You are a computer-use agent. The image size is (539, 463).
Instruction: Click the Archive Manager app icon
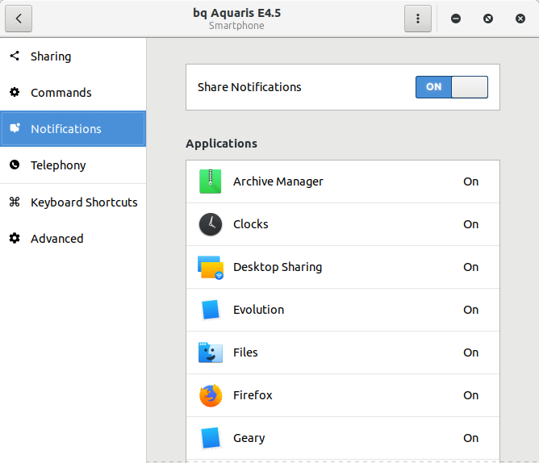point(210,181)
